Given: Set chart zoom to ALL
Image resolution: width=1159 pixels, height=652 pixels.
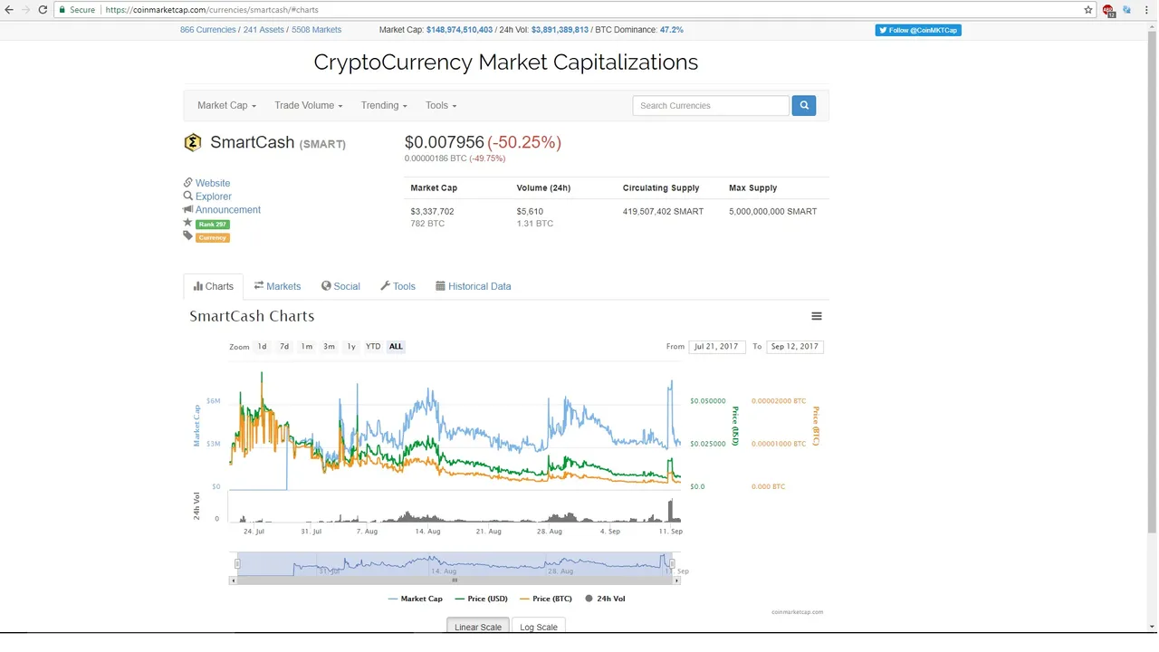Looking at the screenshot, I should 396,347.
